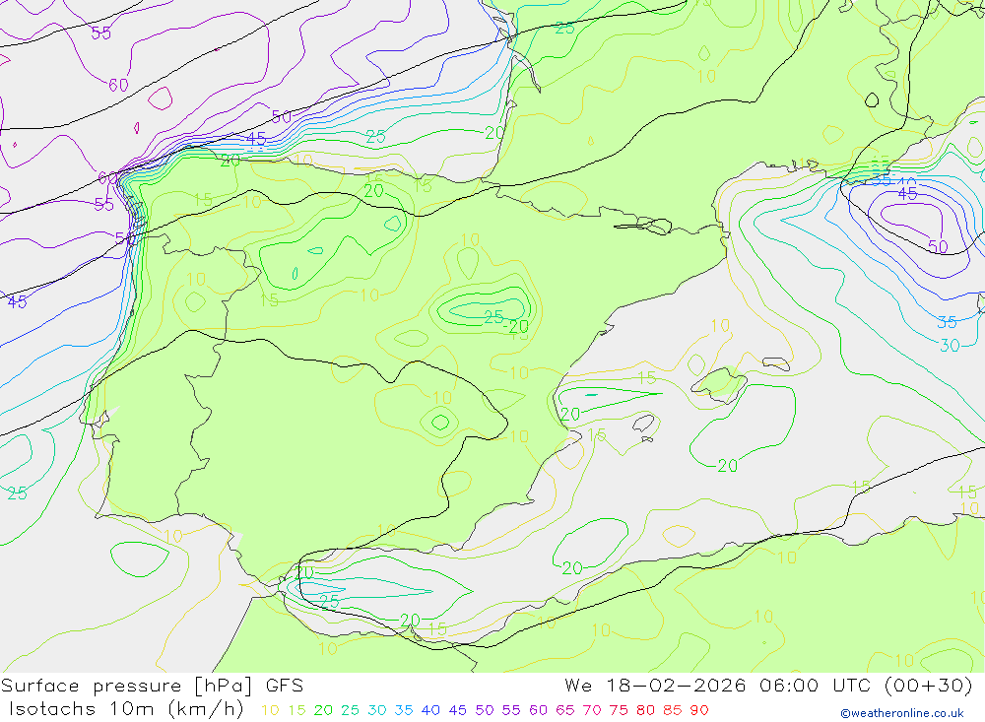
Task: Click the 'We 18-02-2026 06:00 UTC (00+30)' timestamp
Action: (768, 686)
